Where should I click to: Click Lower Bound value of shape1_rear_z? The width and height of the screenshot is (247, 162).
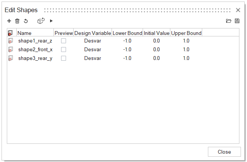(x=127, y=41)
